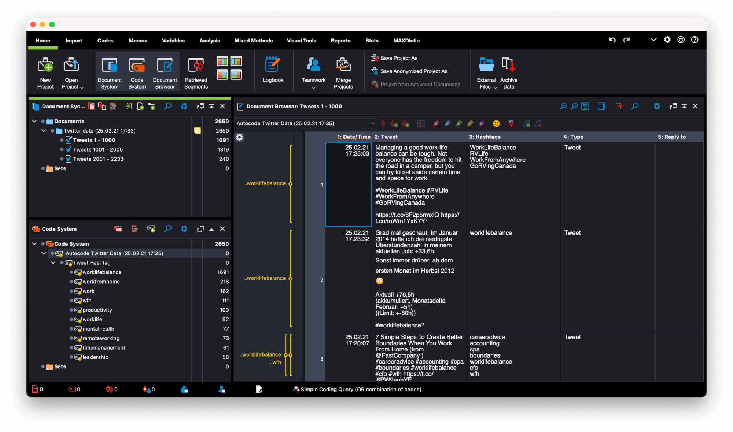Activate the Tweets 2001 - 2233 document circle

tap(62, 159)
